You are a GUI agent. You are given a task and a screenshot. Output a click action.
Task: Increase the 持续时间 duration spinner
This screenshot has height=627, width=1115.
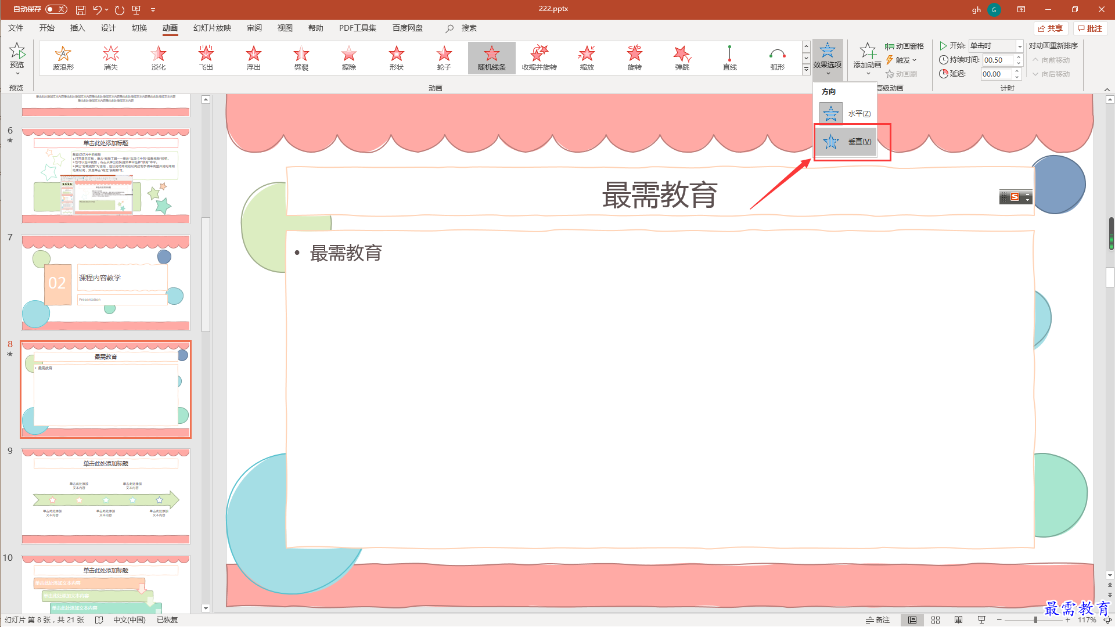pos(1018,57)
